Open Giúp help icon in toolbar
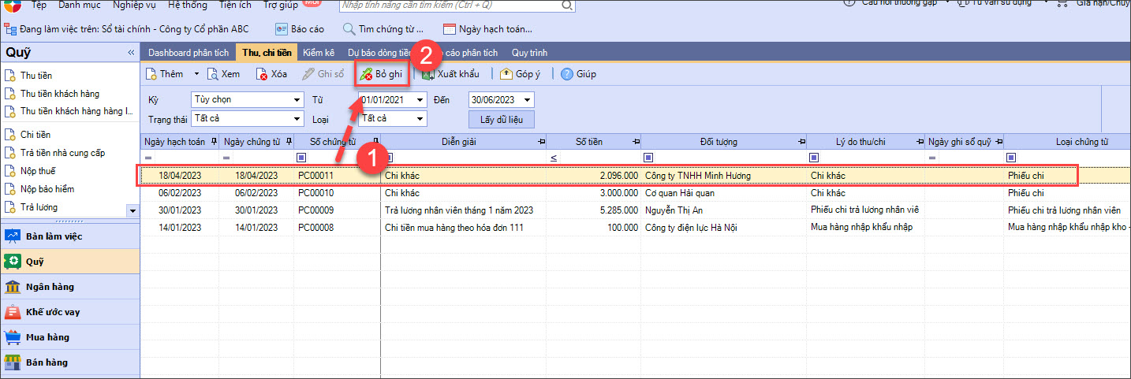The width and height of the screenshot is (1131, 379). click(566, 74)
